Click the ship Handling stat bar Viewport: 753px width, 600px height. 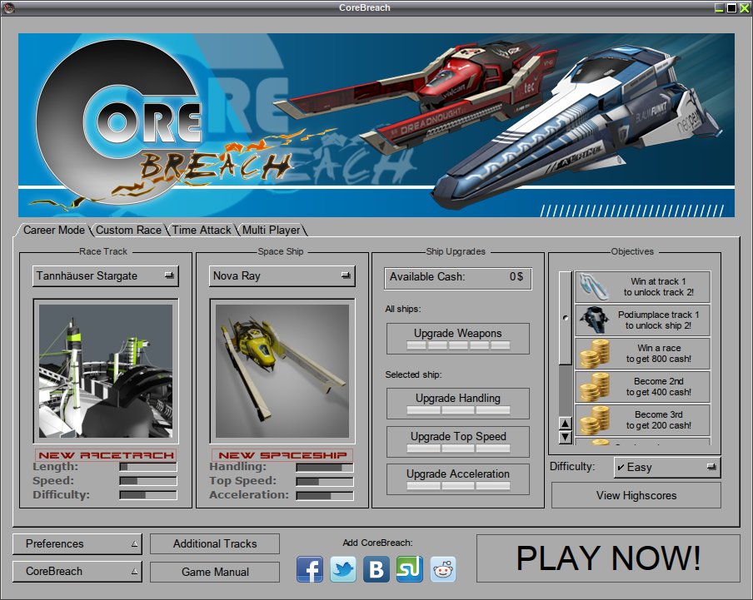(x=325, y=468)
